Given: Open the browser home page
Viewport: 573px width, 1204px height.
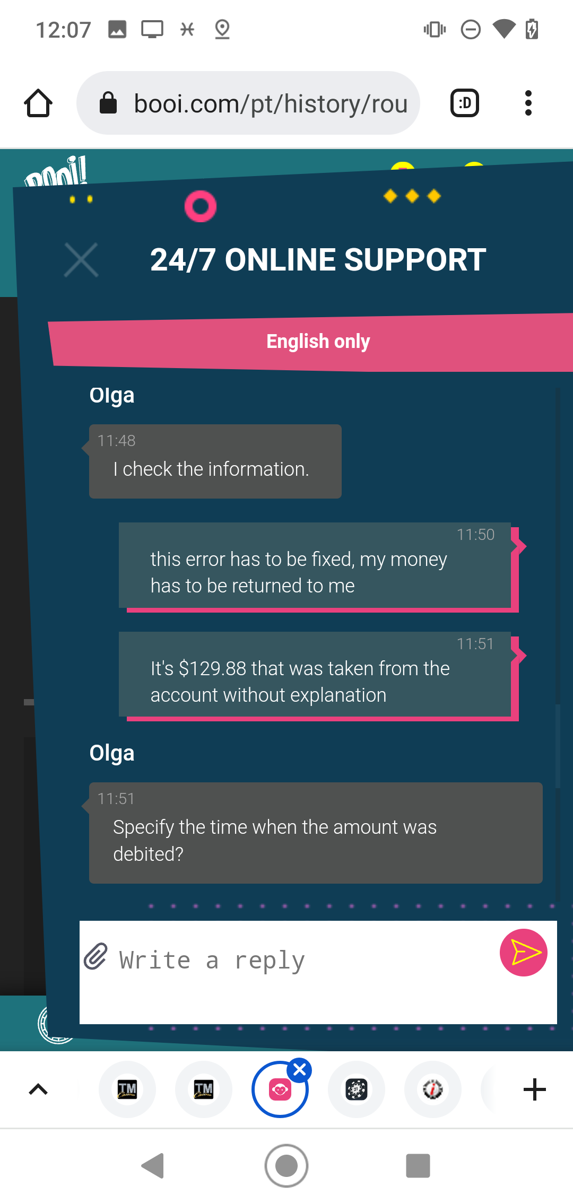Looking at the screenshot, I should click(x=38, y=103).
